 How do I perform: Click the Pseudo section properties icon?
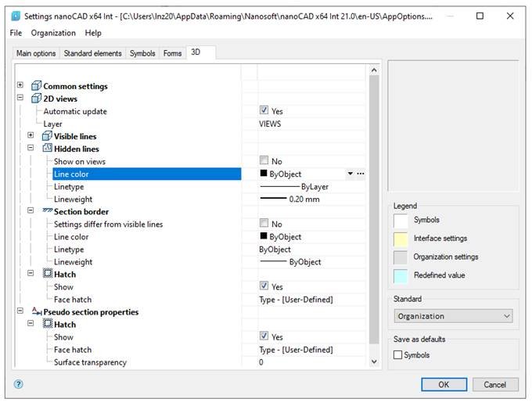[37, 311]
